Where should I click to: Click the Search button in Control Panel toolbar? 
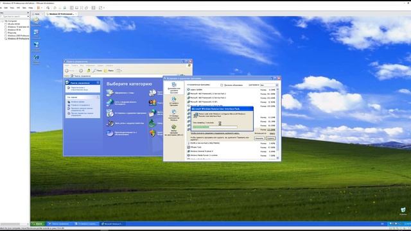click(x=97, y=71)
